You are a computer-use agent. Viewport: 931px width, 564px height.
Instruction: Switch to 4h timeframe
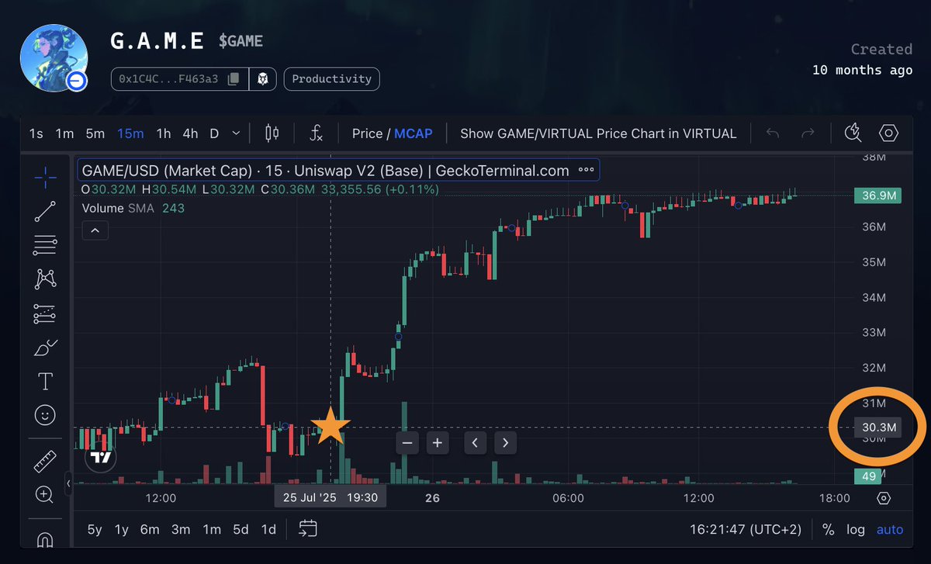(x=190, y=133)
